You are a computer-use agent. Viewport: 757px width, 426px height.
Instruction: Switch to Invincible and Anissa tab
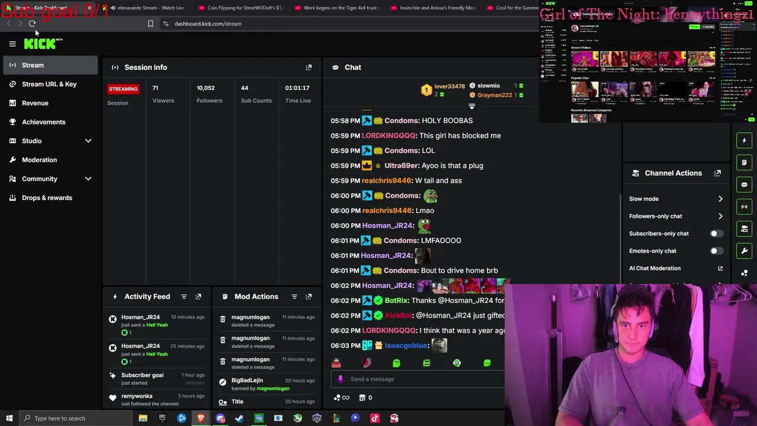(434, 8)
